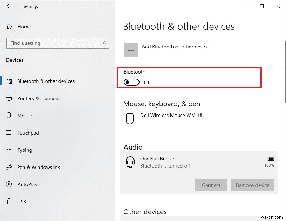Click the search magnifier in Find a setting

coord(104,43)
